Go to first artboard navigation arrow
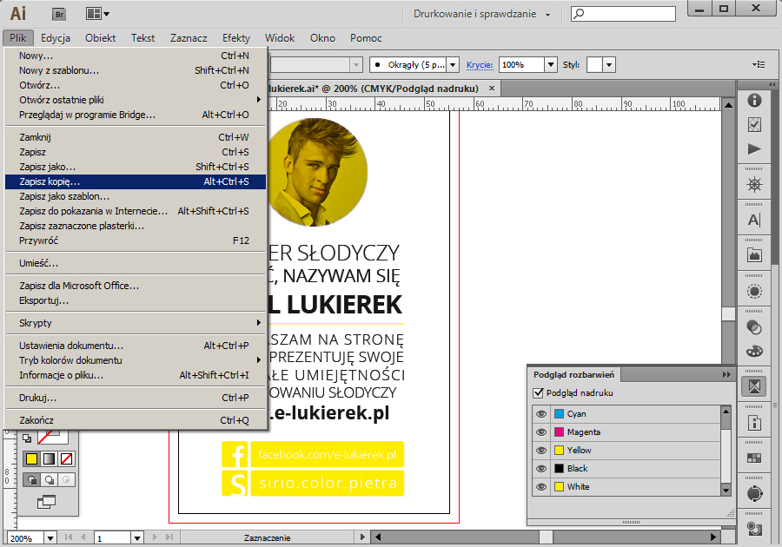782x547 pixels. 69,537
